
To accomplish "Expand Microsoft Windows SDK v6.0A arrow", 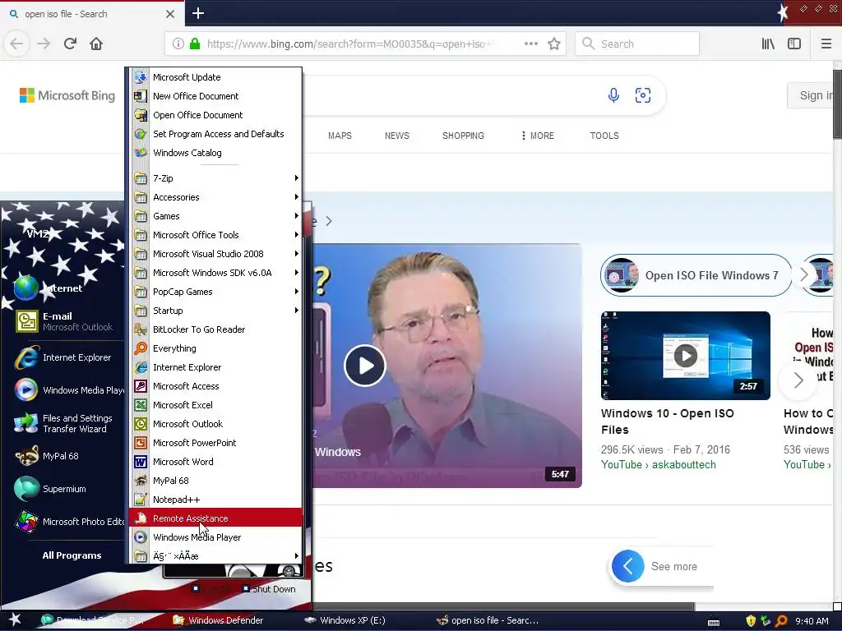I will (296, 273).
